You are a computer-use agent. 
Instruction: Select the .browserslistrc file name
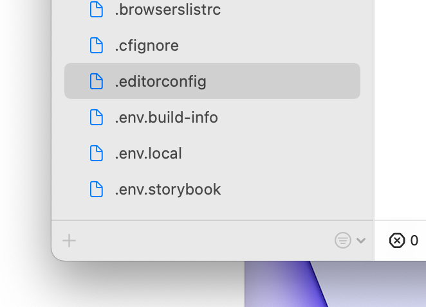pyautogui.click(x=167, y=10)
